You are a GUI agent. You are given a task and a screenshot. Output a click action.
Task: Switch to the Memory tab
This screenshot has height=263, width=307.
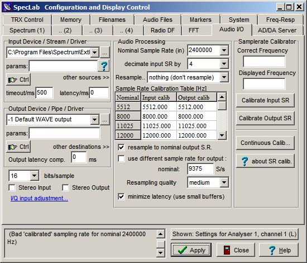71,20
